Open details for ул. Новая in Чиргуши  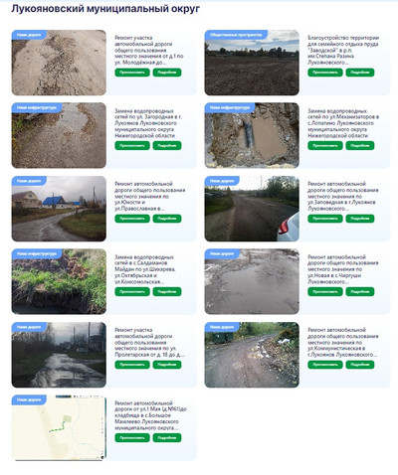[360, 292]
